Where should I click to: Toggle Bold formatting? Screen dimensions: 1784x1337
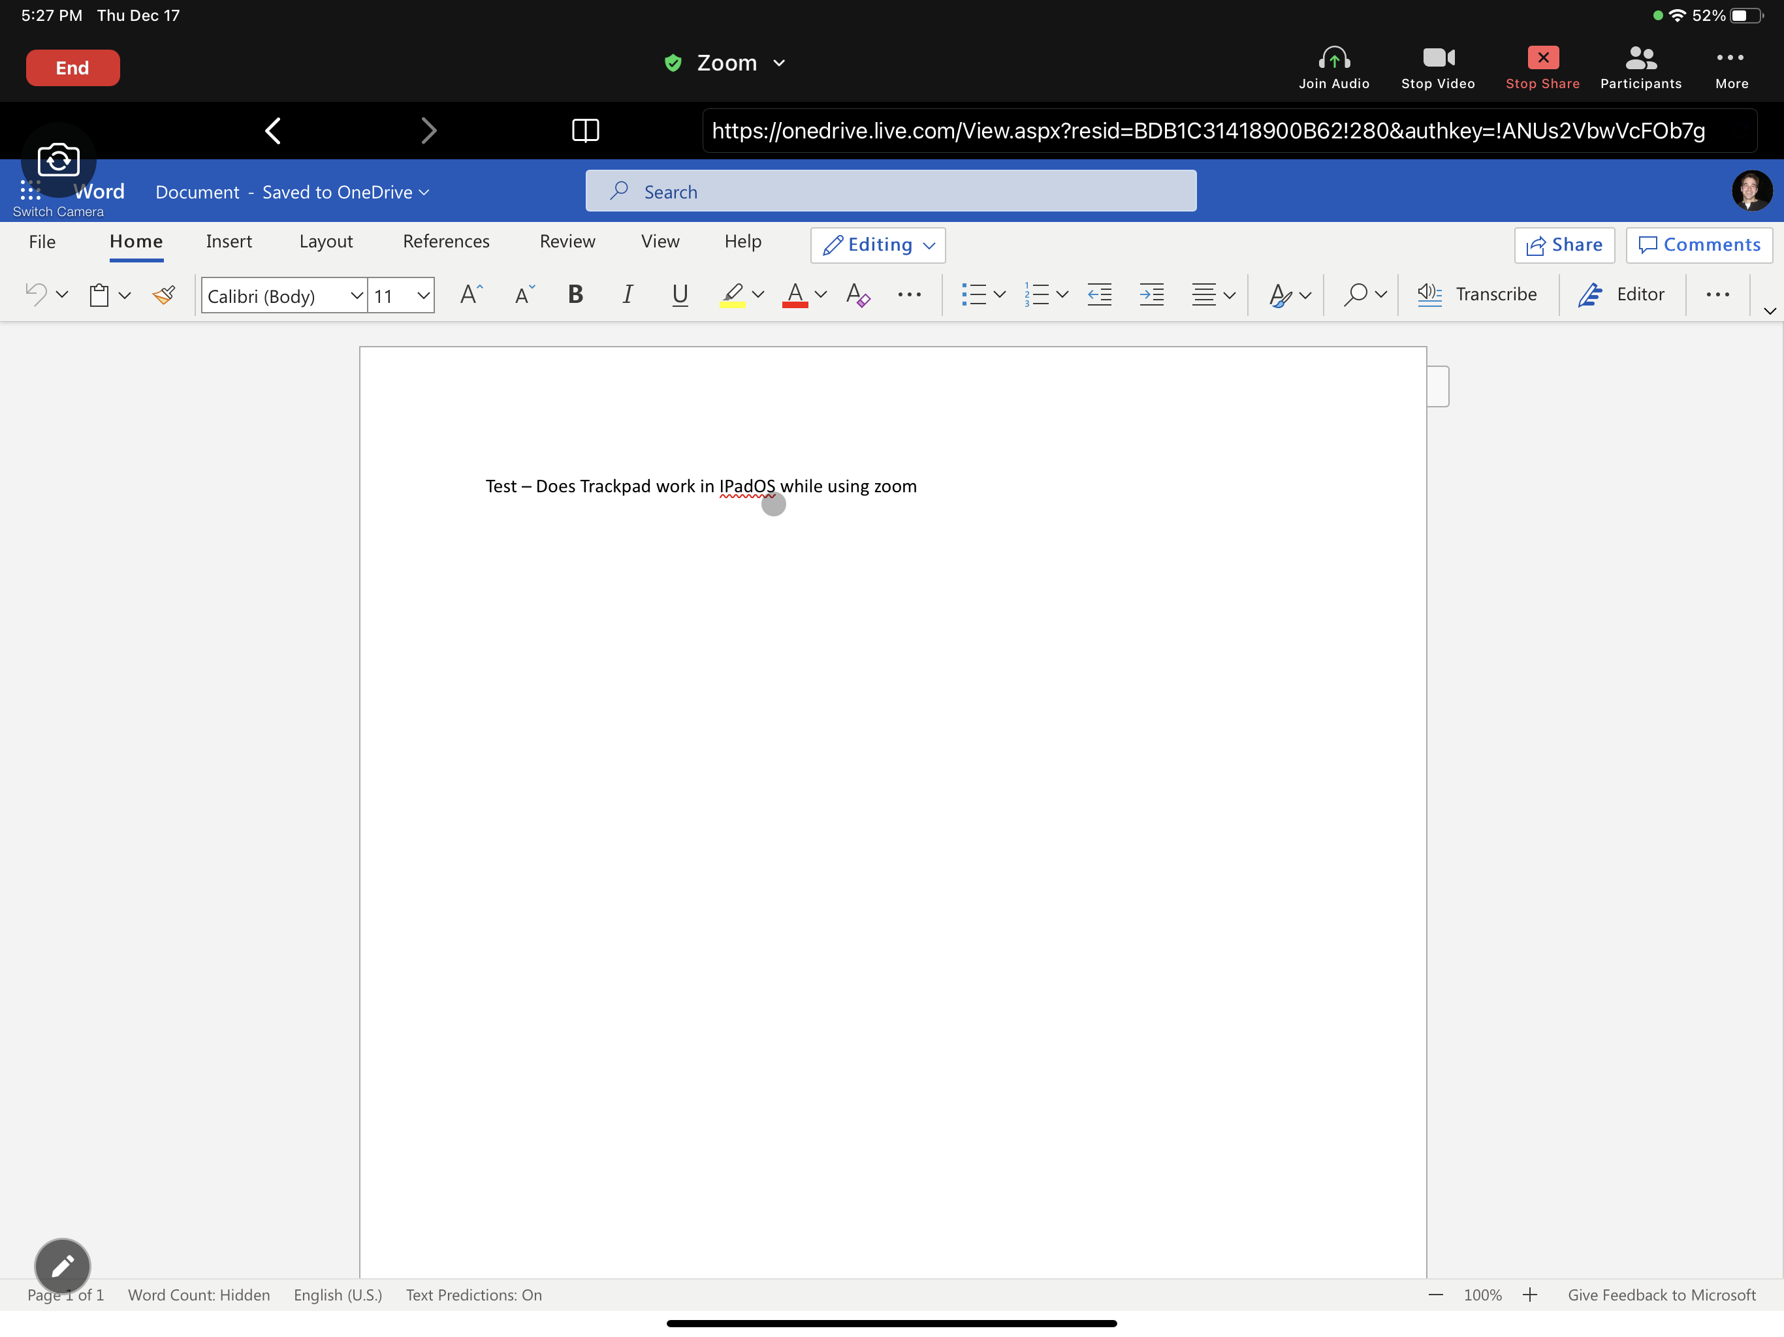[575, 295]
